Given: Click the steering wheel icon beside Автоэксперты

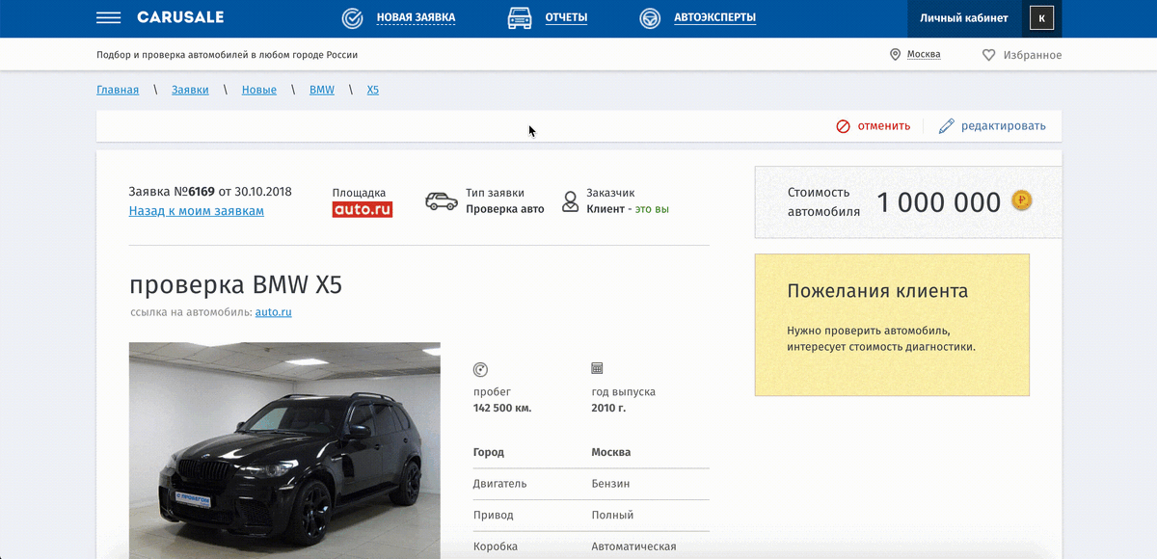Looking at the screenshot, I should (x=651, y=18).
